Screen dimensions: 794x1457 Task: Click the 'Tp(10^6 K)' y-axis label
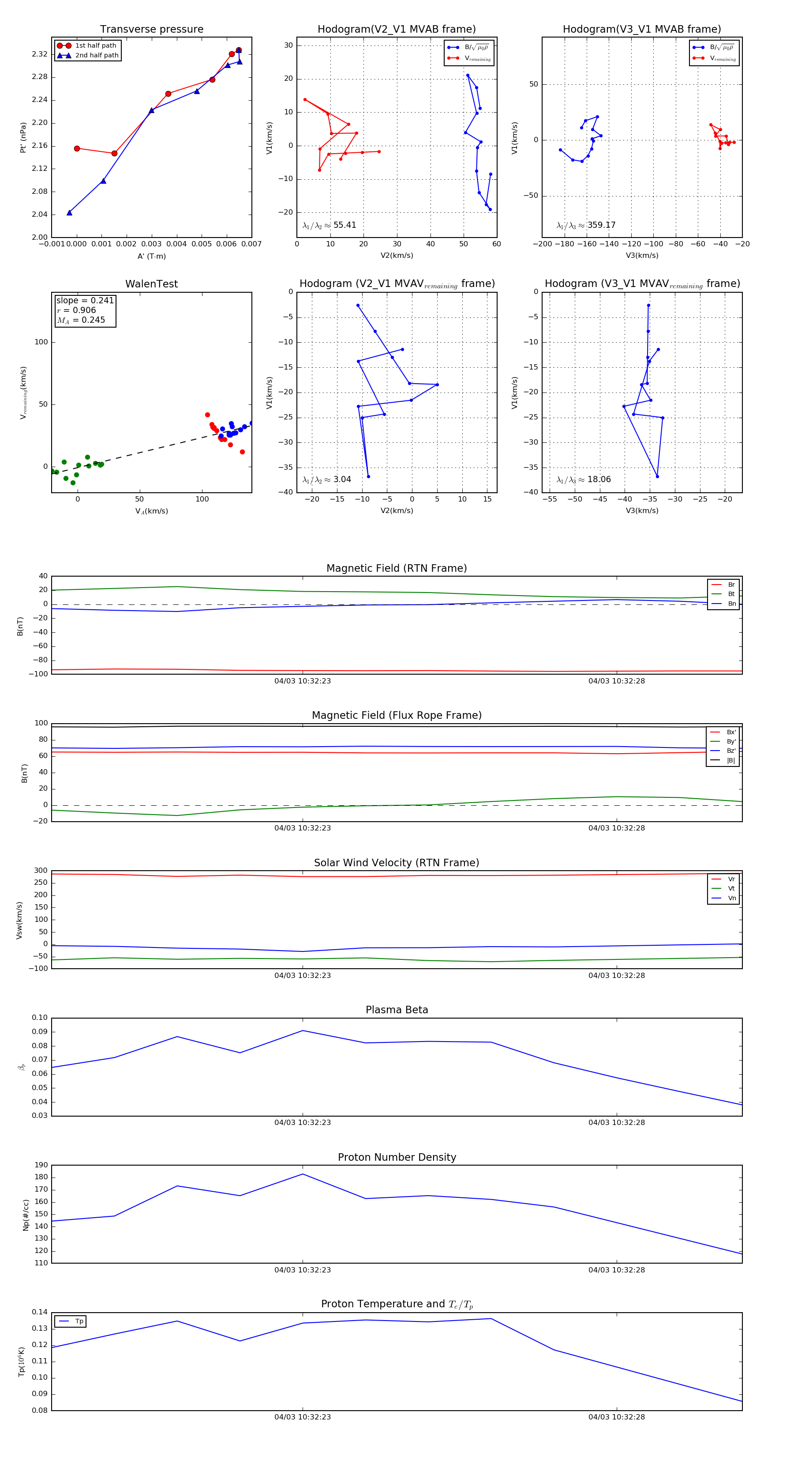pos(22,1362)
